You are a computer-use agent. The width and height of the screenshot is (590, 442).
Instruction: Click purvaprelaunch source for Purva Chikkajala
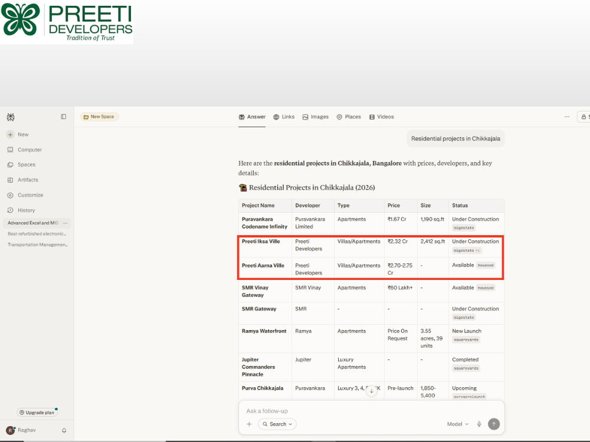click(x=469, y=397)
